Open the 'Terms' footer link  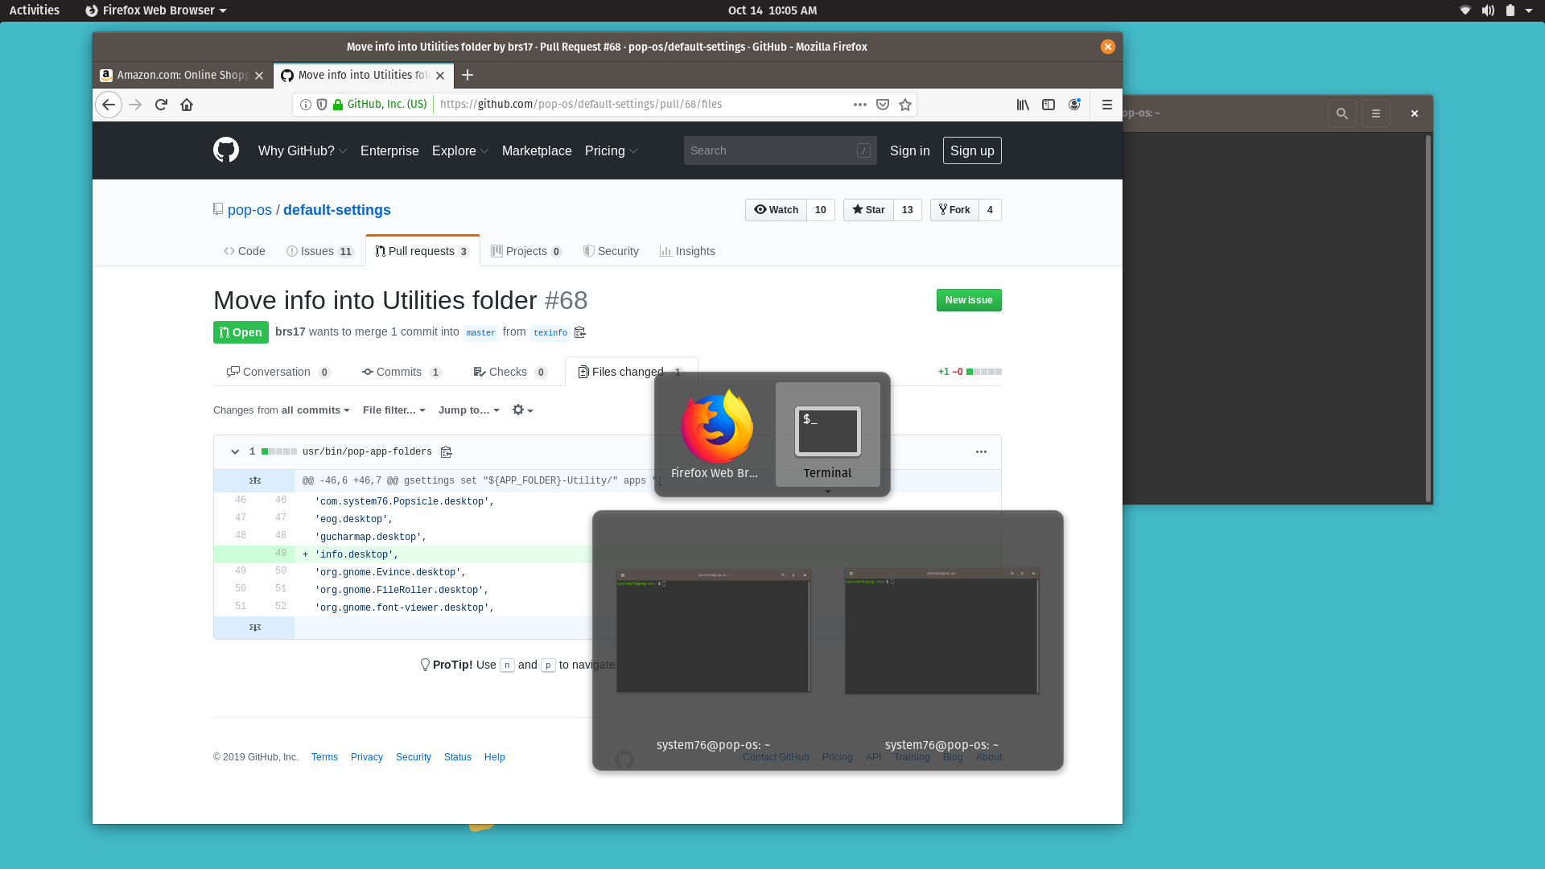pos(324,757)
